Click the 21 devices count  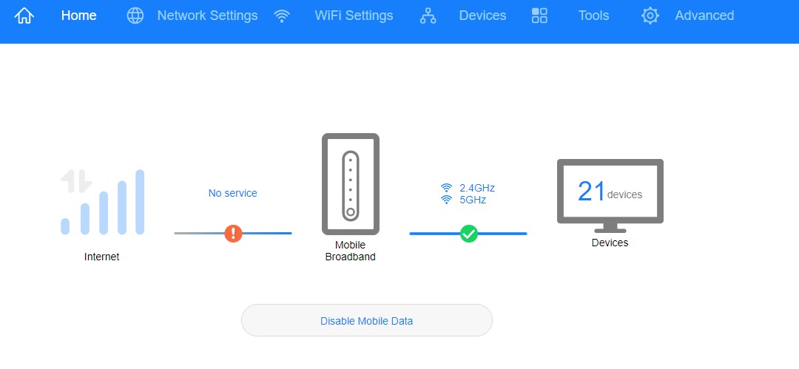610,192
